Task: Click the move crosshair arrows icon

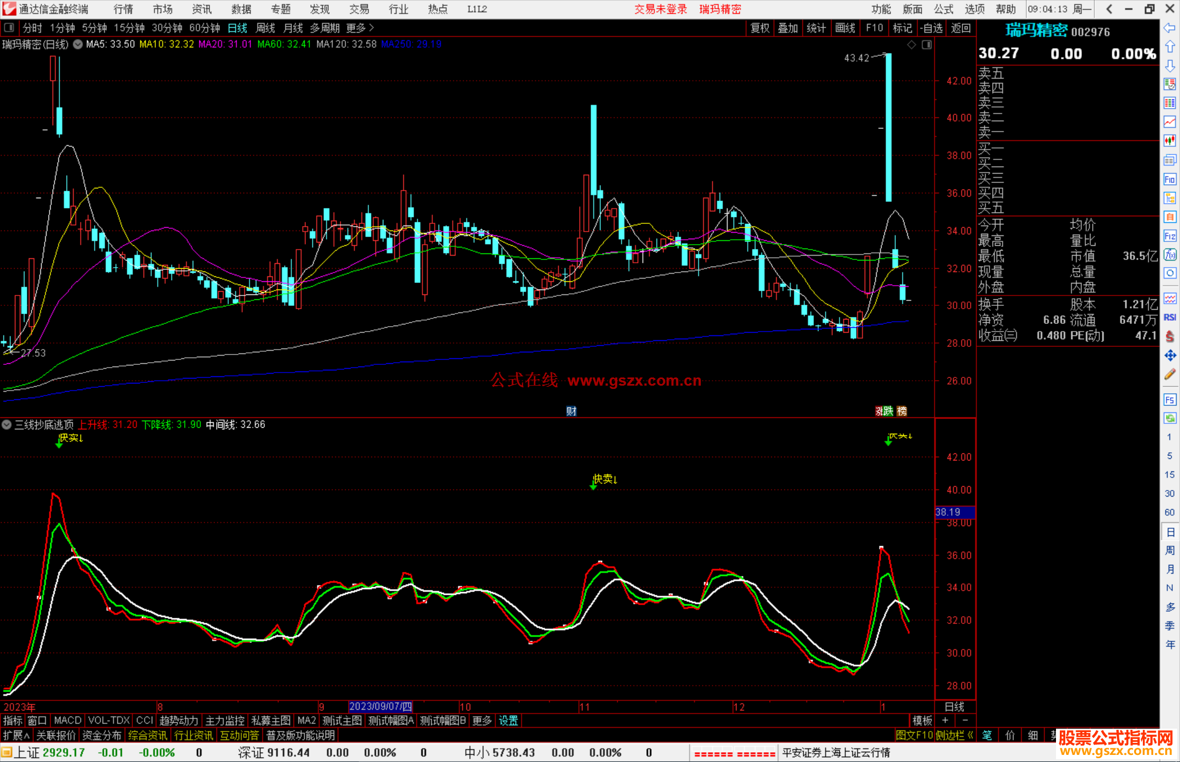Action: [x=1170, y=356]
